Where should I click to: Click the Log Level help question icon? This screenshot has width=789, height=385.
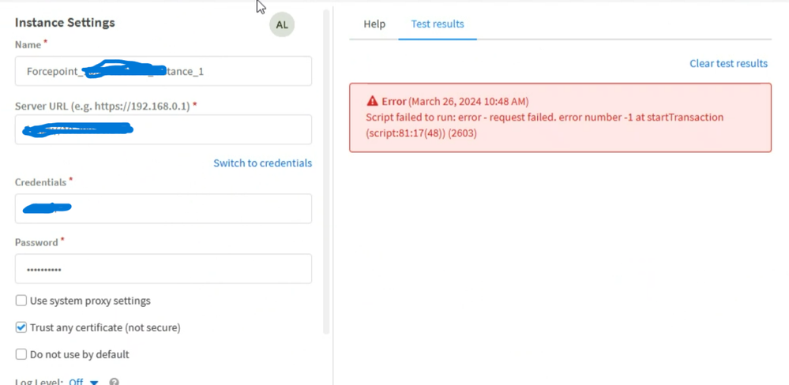click(x=115, y=382)
